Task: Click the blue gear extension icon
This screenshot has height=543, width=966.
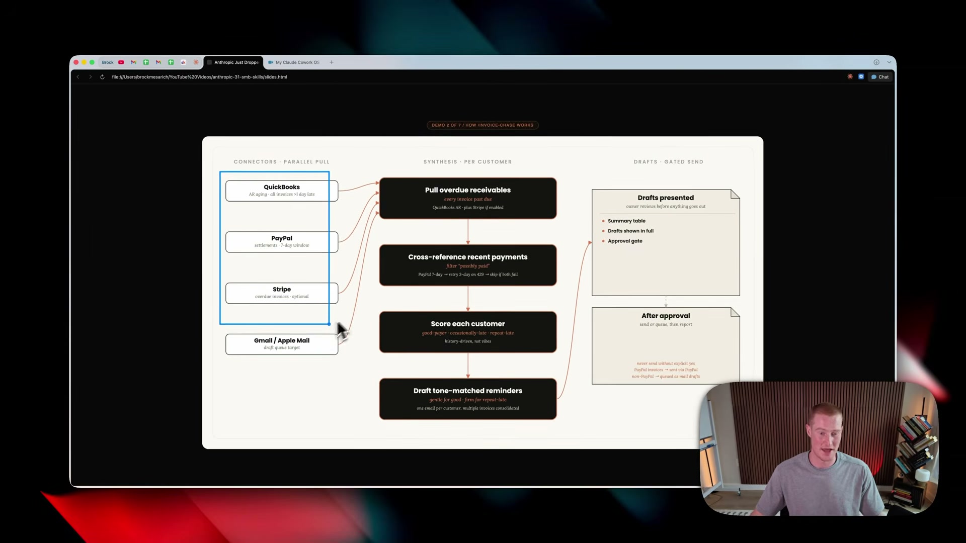Action: point(861,76)
